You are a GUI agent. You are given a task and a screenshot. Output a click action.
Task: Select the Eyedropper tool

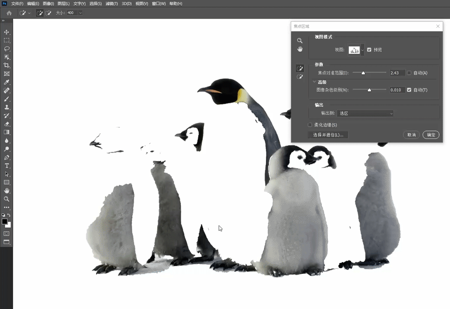pyautogui.click(x=6, y=82)
